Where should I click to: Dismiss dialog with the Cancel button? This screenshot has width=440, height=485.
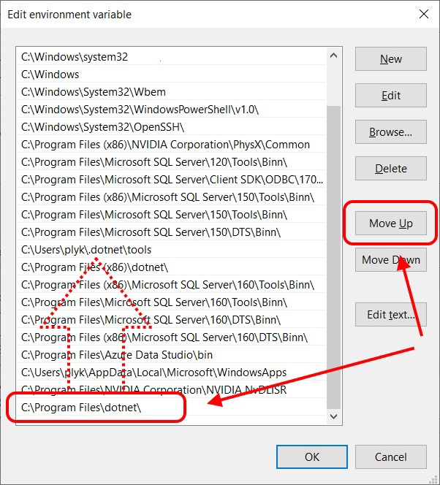(x=391, y=457)
